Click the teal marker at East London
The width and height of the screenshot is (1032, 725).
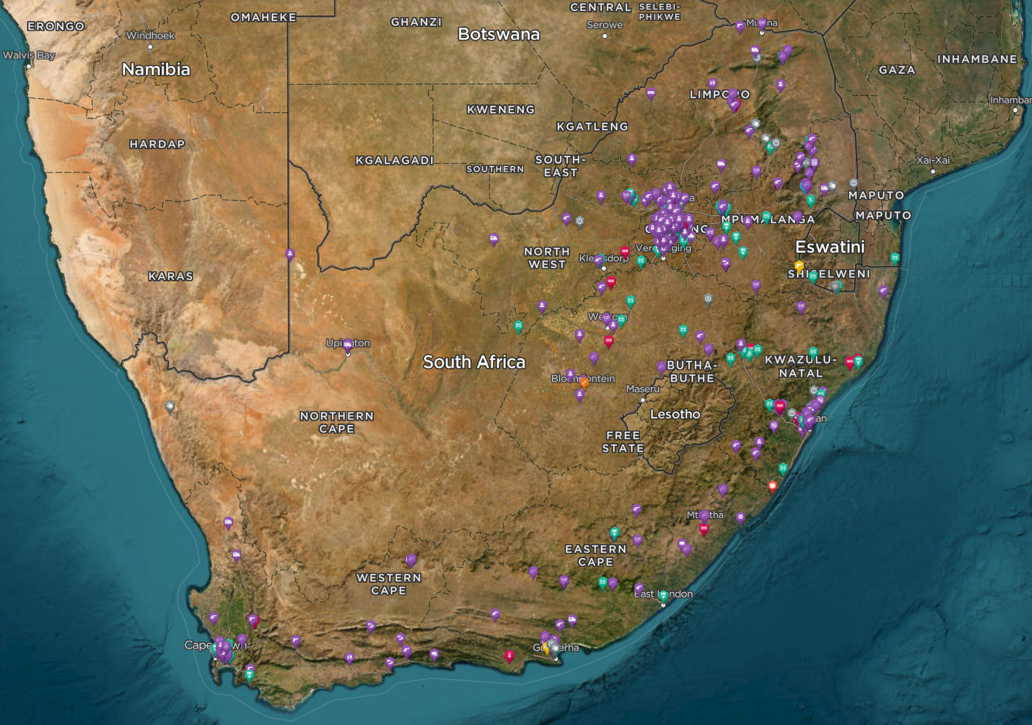[x=663, y=596]
